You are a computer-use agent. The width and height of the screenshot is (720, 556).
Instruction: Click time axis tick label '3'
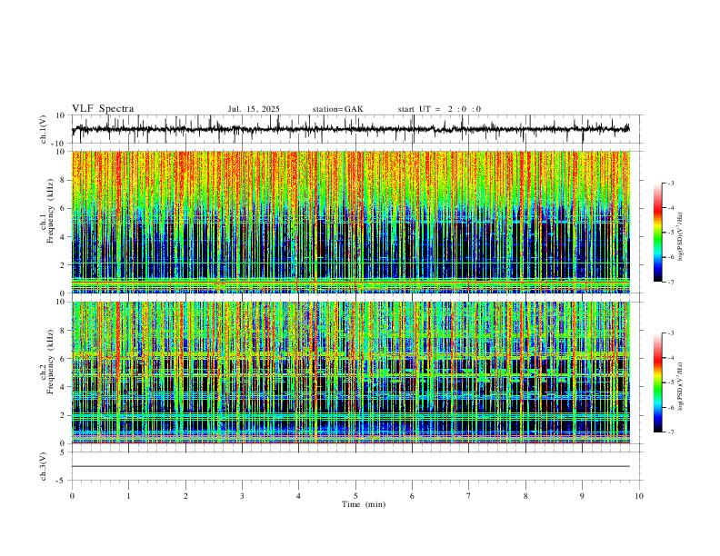(242, 496)
